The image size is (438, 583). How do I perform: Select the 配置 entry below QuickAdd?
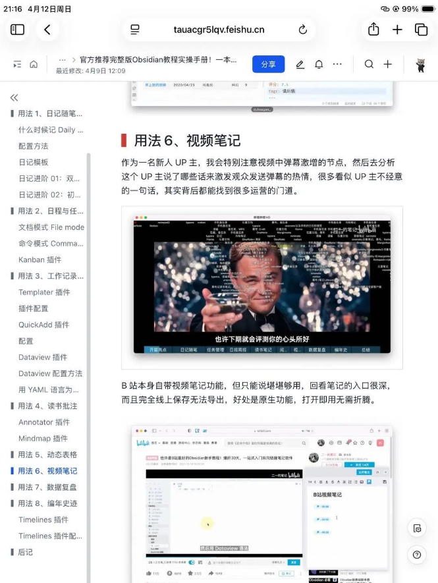click(26, 341)
